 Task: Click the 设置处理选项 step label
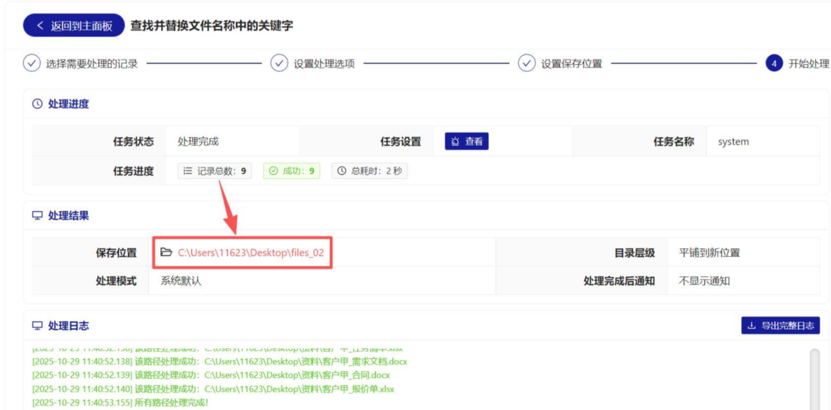(324, 64)
